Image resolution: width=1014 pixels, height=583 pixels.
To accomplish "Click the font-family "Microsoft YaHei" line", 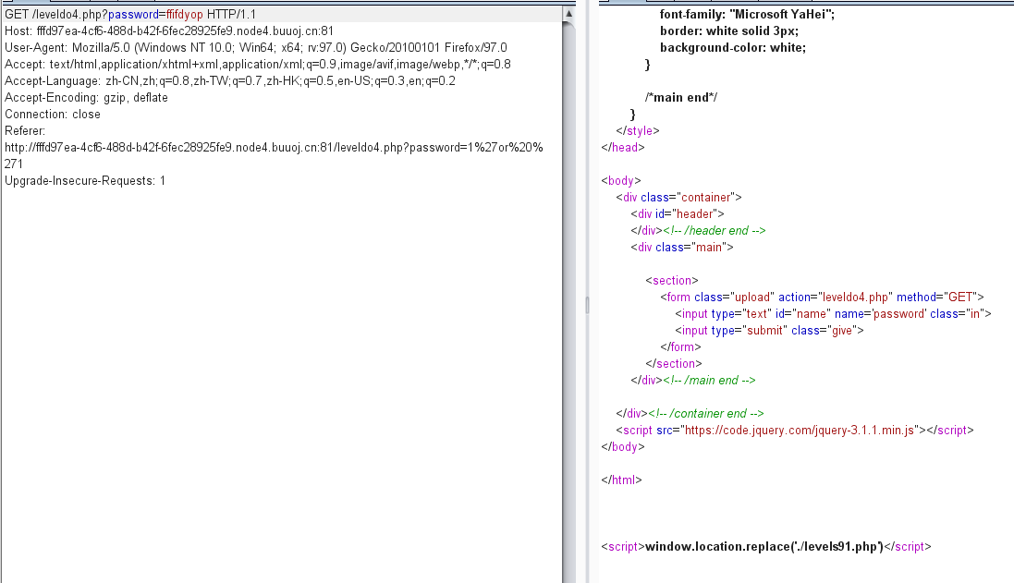I will pyautogui.click(x=747, y=14).
